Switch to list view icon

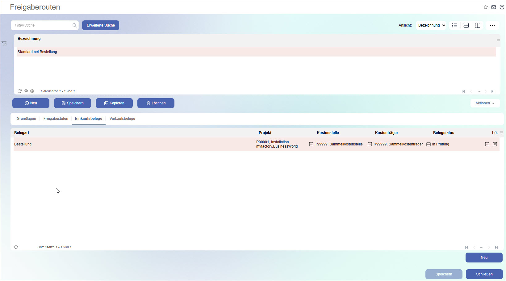455,25
